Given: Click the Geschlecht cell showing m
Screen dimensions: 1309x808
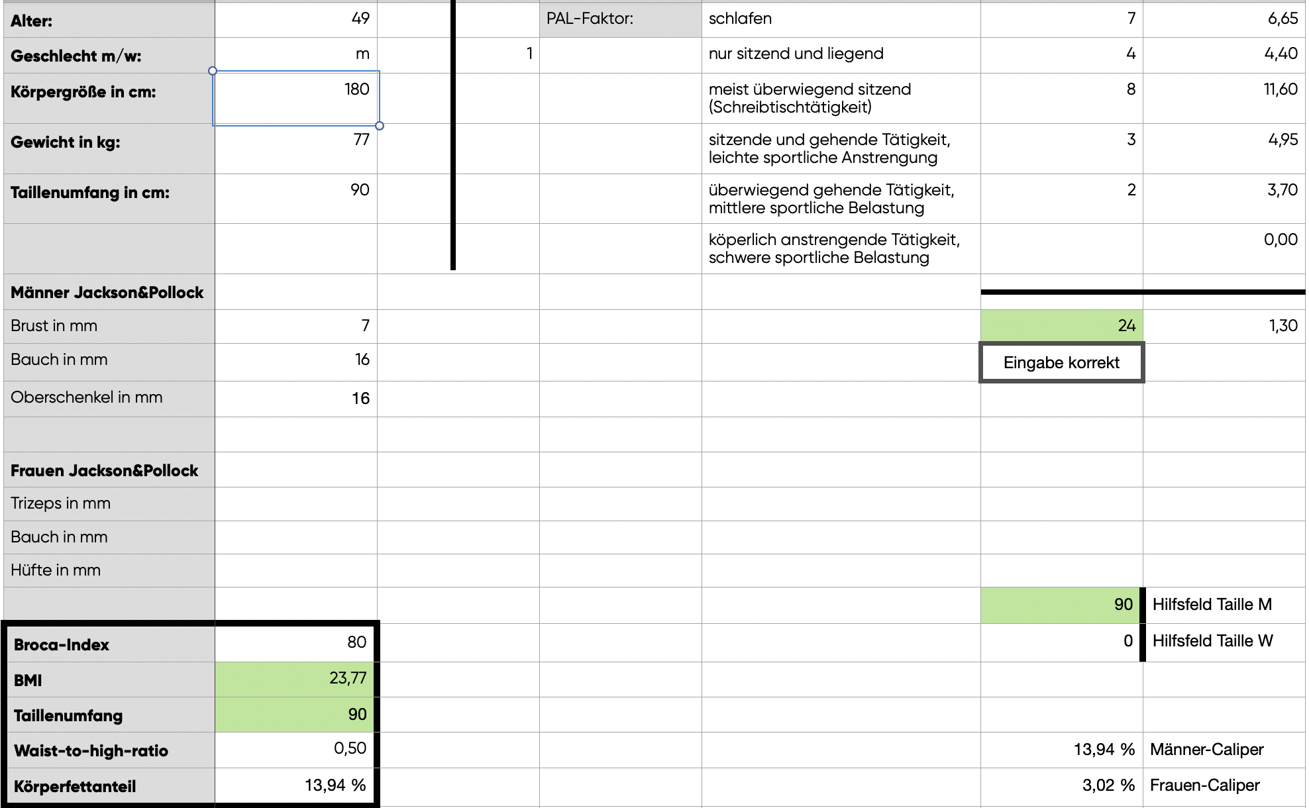Looking at the screenshot, I should point(295,55).
